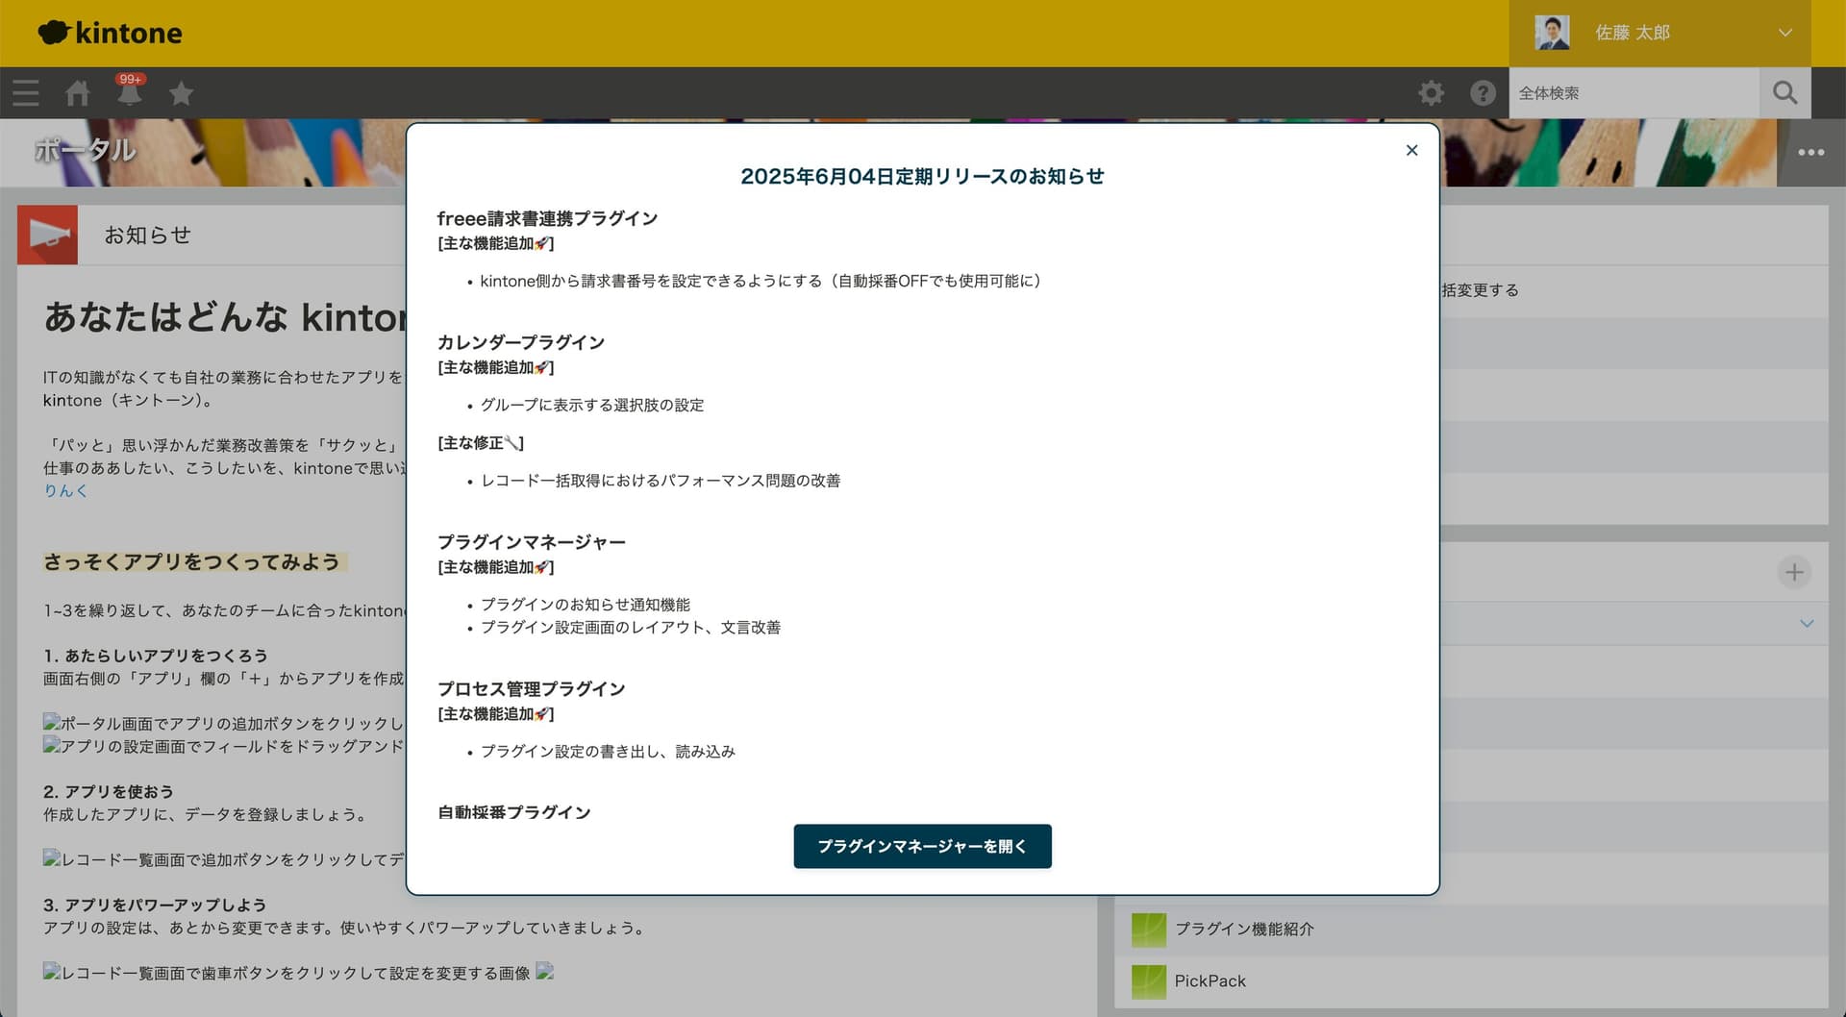This screenshot has width=1846, height=1017.
Task: Expand the chevron in the apps panel
Action: pyautogui.click(x=1807, y=624)
